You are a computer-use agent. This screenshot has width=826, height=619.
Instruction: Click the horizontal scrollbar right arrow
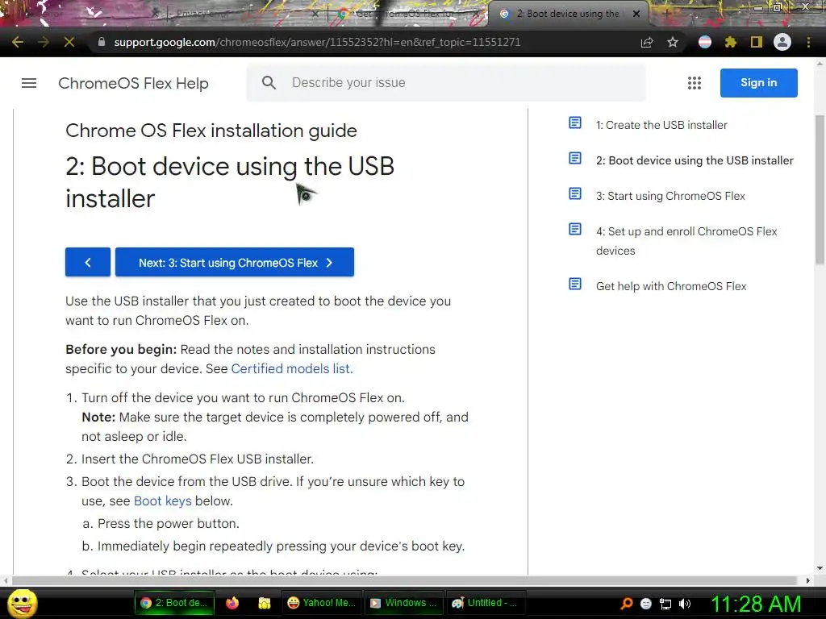click(807, 580)
